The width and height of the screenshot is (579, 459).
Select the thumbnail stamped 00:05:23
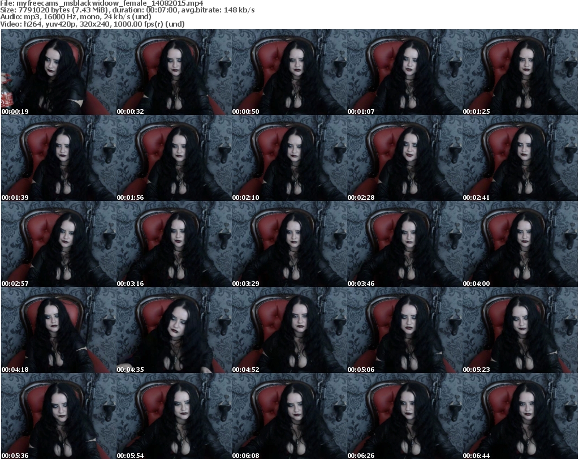click(520, 330)
